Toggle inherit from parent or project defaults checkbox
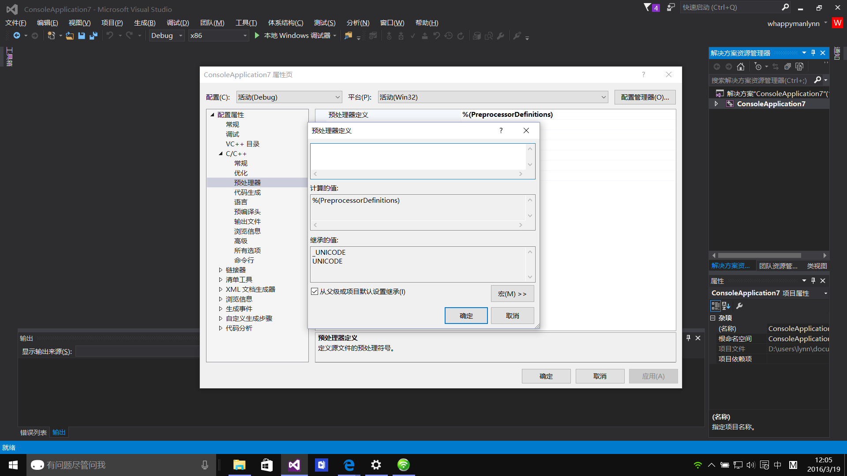847x476 pixels. (315, 291)
